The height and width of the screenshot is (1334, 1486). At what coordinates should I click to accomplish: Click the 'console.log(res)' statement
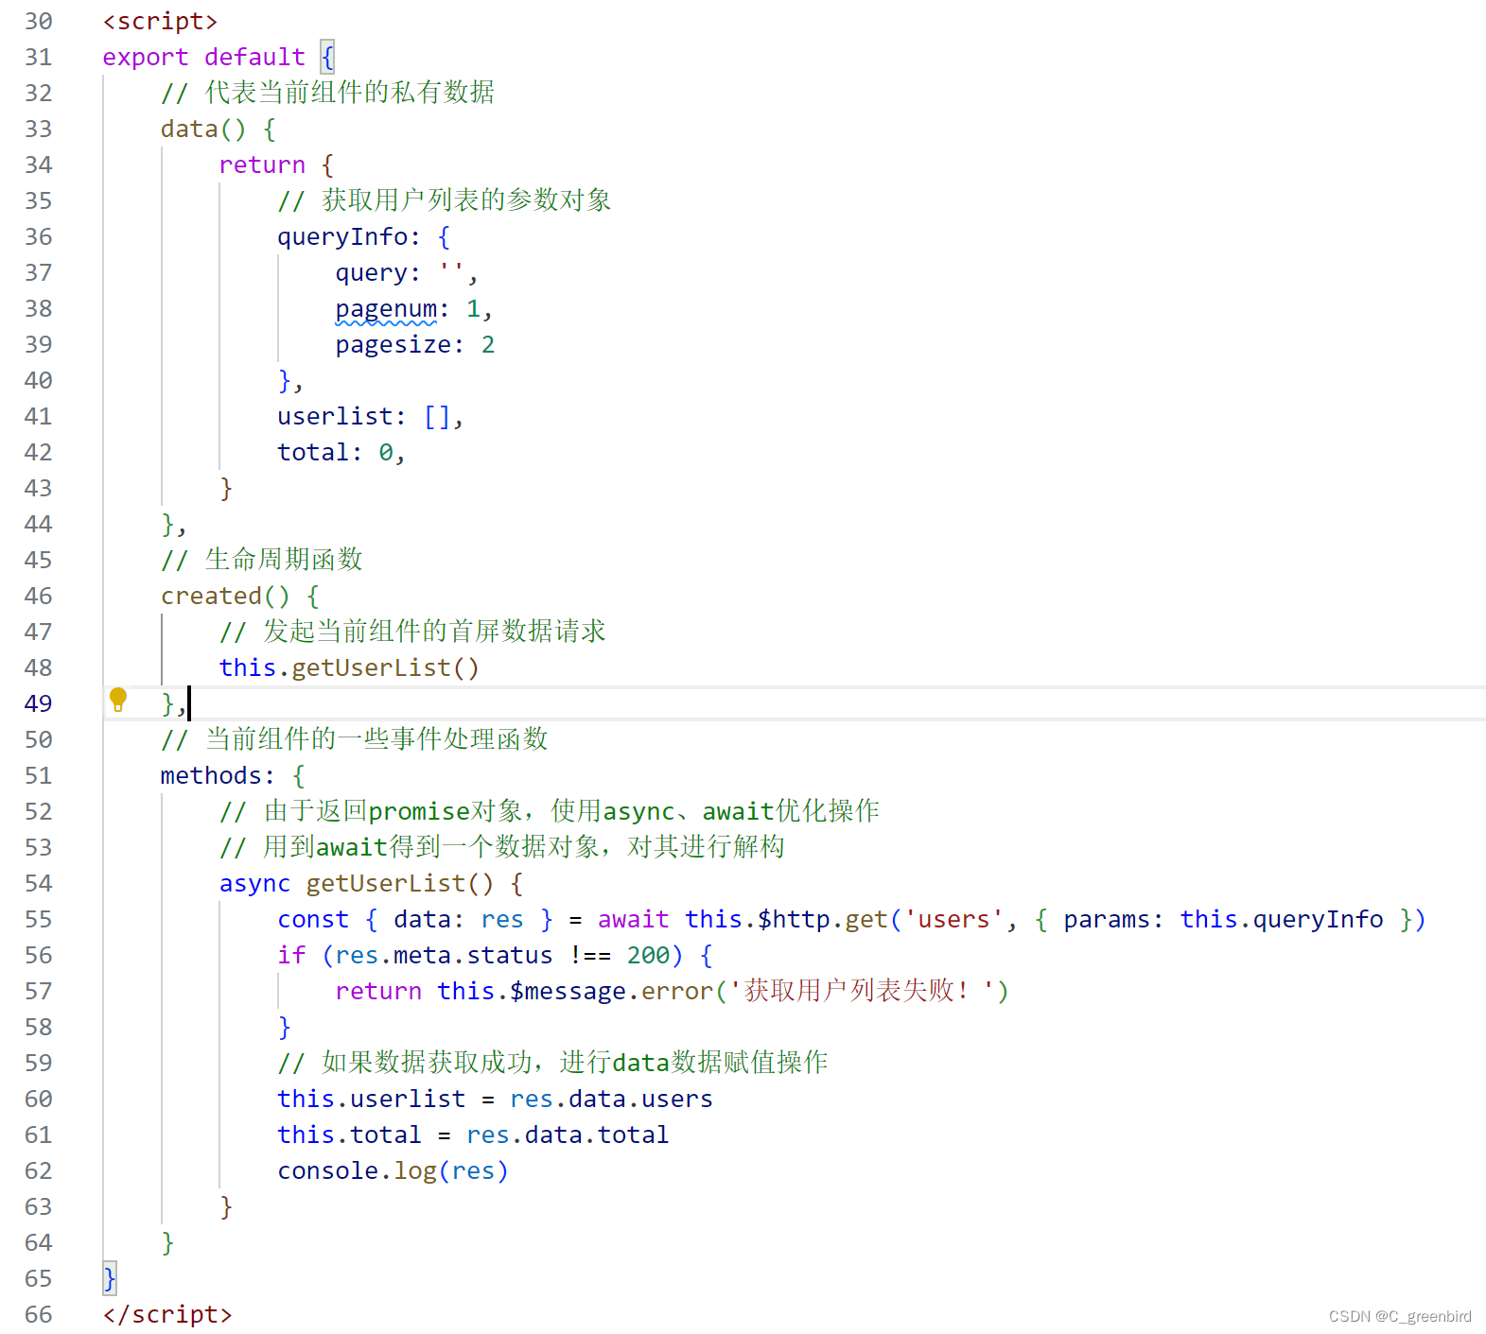pyautogui.click(x=393, y=1170)
